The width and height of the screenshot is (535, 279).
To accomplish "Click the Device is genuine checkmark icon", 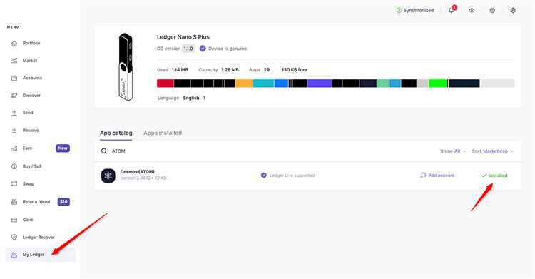I will [203, 49].
